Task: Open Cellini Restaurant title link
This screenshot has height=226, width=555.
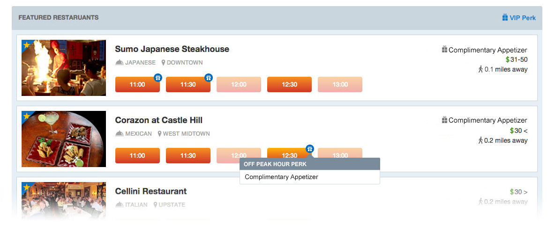Action: 151,191
